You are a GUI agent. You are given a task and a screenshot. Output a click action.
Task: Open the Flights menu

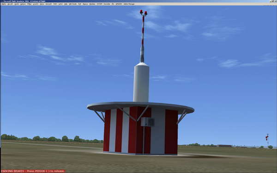(x=4, y=4)
